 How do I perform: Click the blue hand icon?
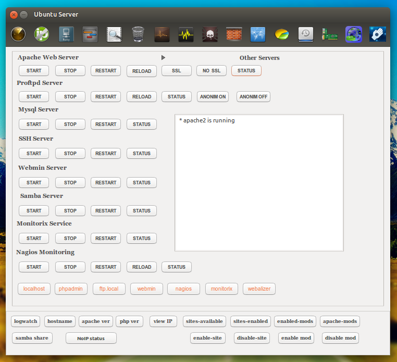click(x=378, y=34)
